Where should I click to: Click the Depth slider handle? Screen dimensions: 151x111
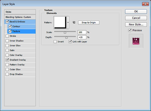click(66, 38)
